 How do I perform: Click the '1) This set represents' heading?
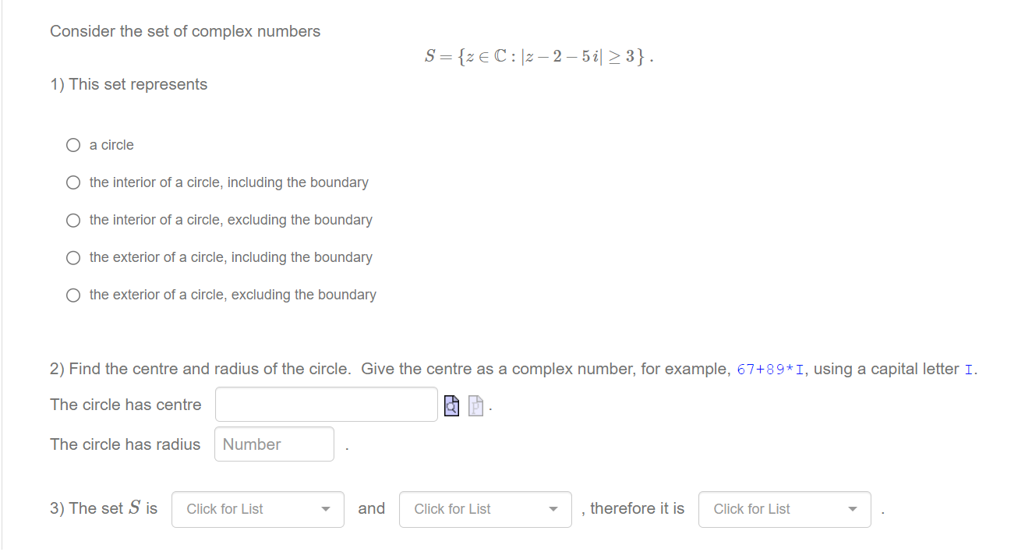(x=129, y=84)
